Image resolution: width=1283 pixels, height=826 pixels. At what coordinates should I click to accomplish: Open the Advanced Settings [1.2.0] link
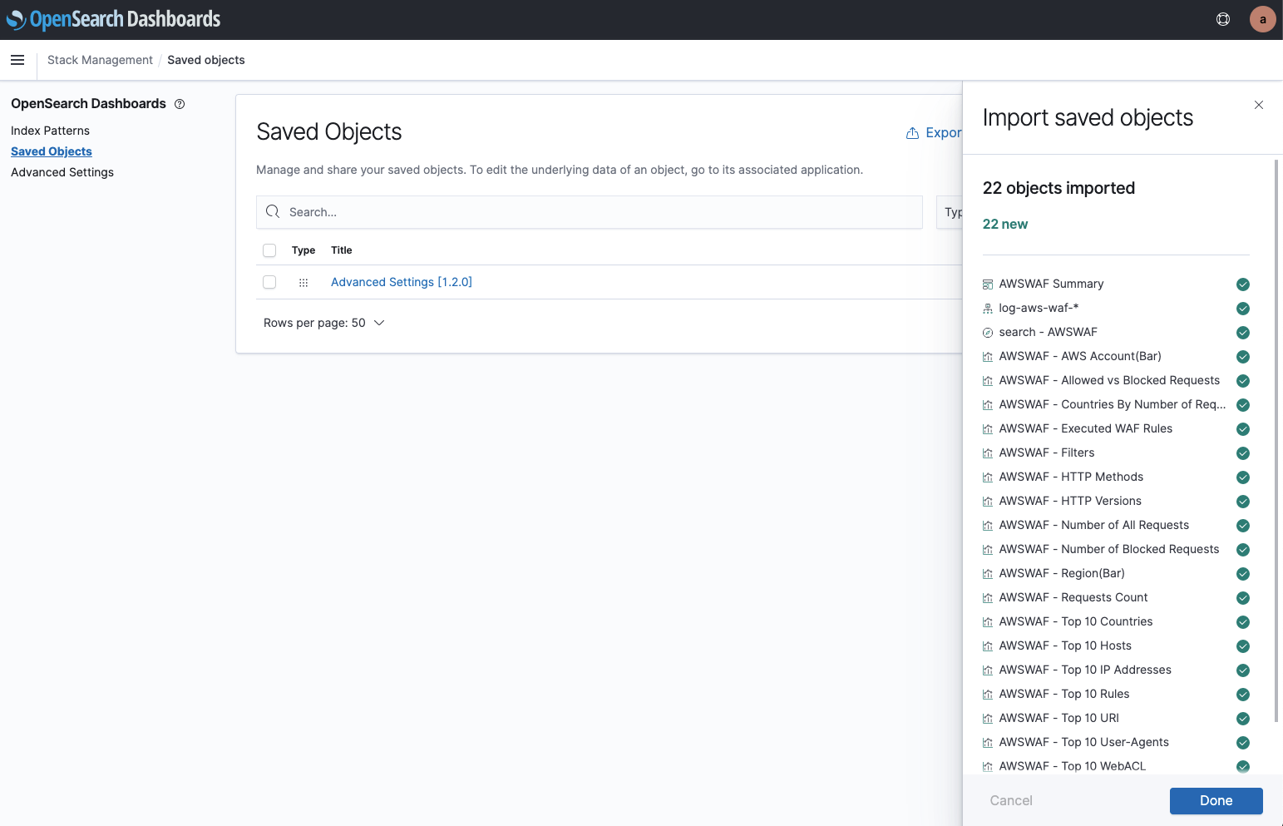tap(402, 282)
